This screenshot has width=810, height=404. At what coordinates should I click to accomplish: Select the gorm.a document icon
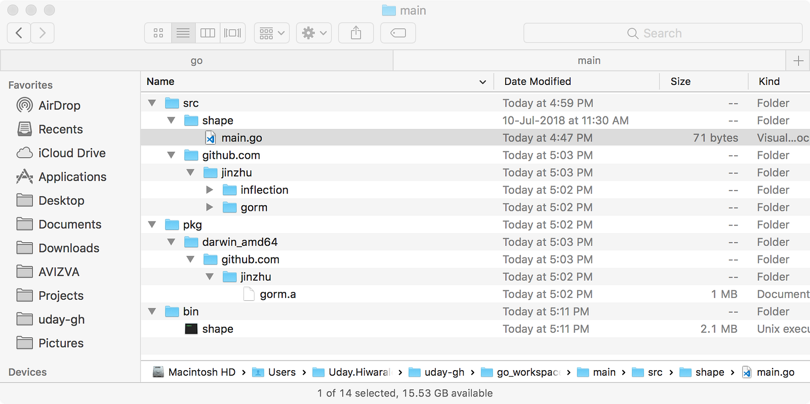click(249, 294)
